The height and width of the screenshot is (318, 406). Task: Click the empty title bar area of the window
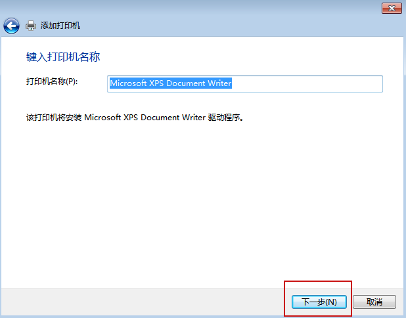coord(197,8)
